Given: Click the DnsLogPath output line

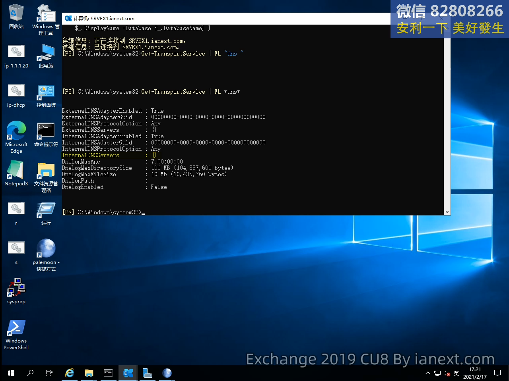Looking at the screenshot, I should (105, 181).
